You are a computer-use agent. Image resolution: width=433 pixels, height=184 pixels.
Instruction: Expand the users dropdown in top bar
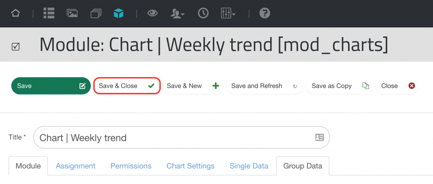pos(177,13)
